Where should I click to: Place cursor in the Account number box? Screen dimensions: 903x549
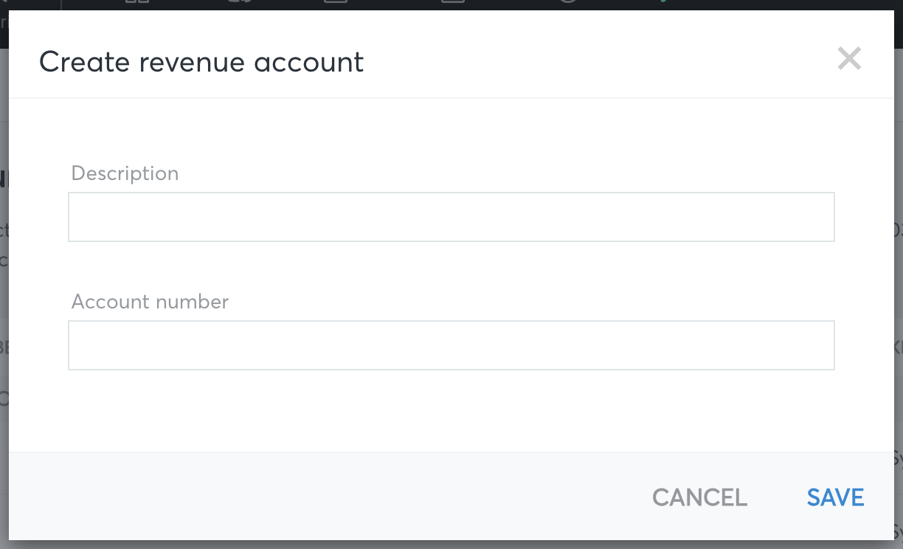(x=451, y=345)
